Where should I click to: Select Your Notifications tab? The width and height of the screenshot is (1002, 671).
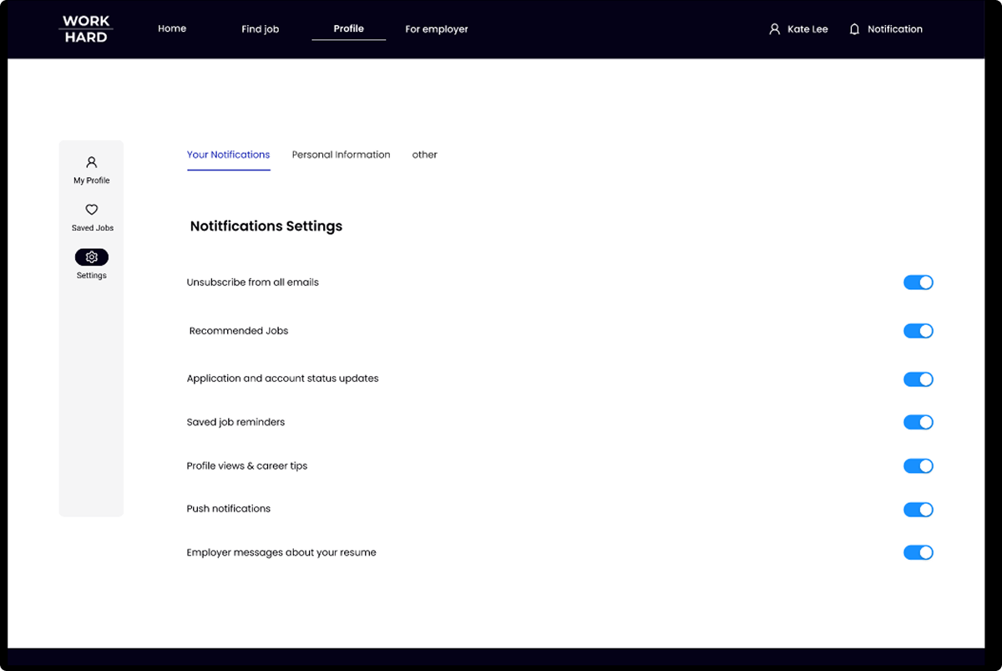[228, 155]
